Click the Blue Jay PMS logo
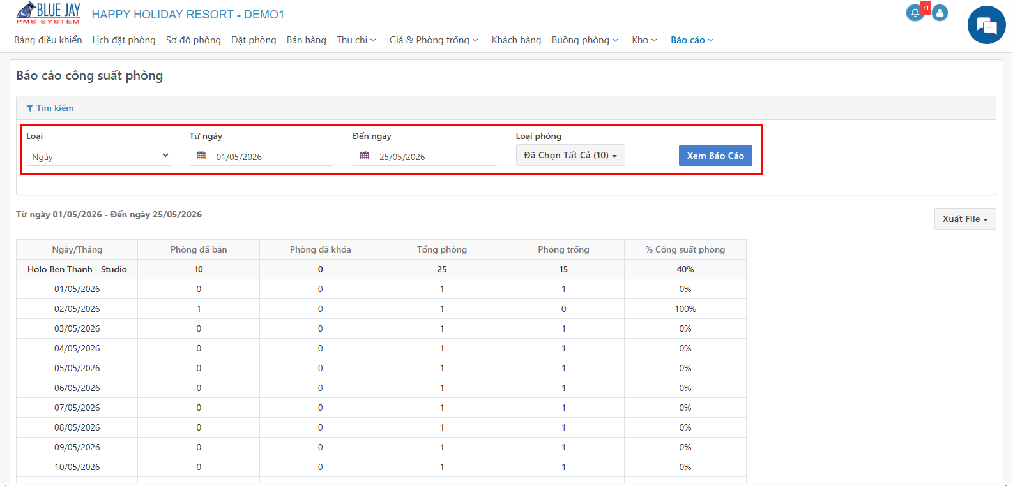 (x=49, y=13)
